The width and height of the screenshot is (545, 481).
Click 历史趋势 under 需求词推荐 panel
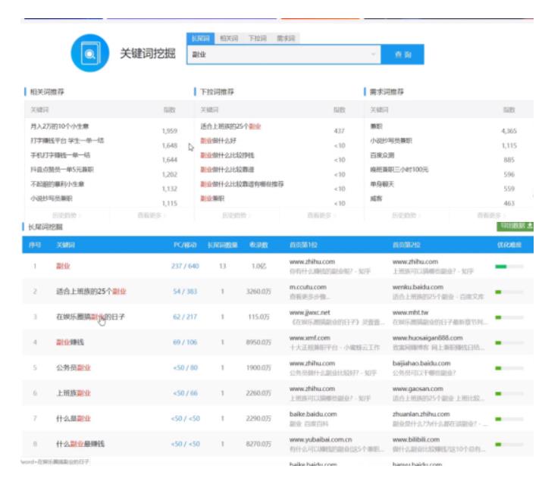click(408, 214)
